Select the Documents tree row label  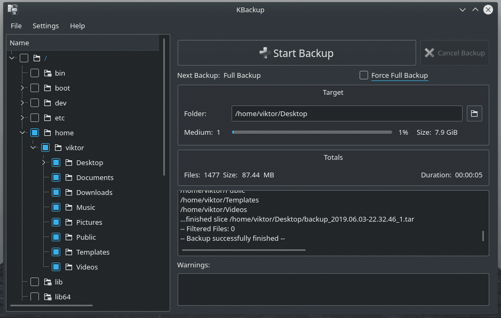click(x=95, y=178)
